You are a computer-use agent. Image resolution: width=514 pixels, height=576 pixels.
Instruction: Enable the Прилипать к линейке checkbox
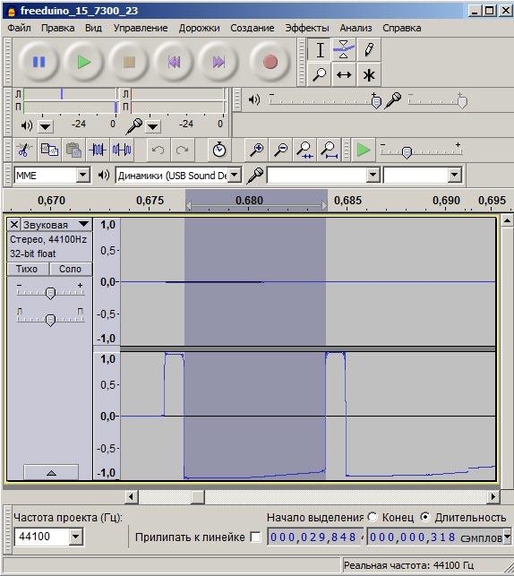pyautogui.click(x=255, y=537)
